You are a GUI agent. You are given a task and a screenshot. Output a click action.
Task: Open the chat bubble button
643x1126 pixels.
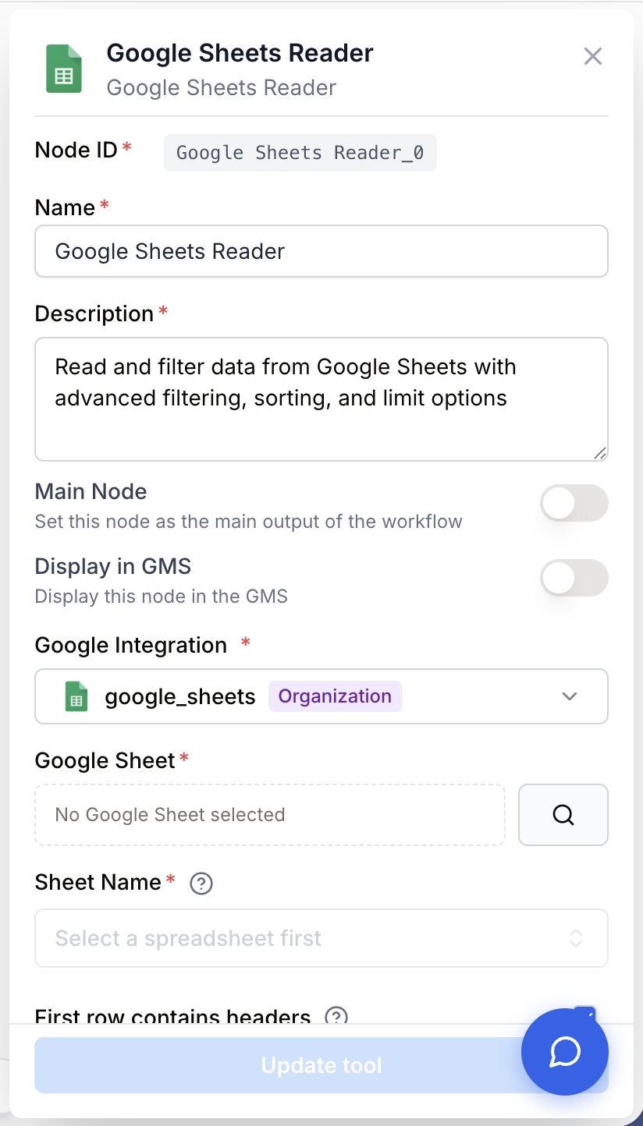click(x=565, y=1052)
